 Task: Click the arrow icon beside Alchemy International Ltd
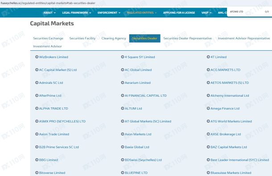click(x=208, y=95)
